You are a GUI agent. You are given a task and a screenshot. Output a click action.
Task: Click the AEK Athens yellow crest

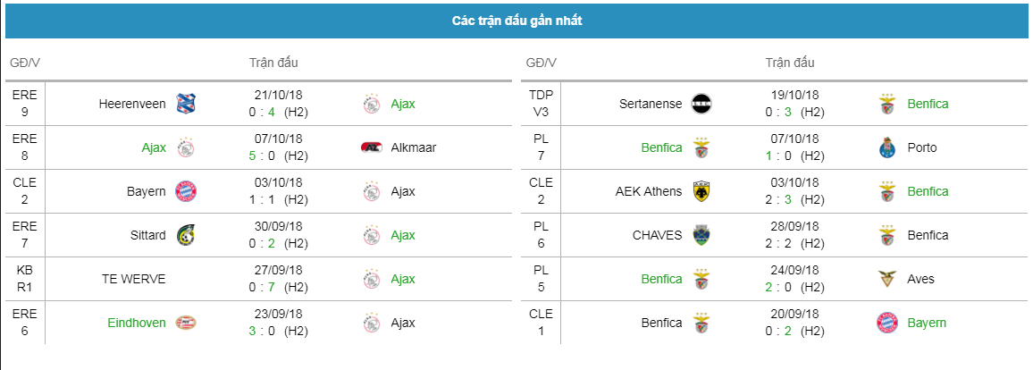701,191
